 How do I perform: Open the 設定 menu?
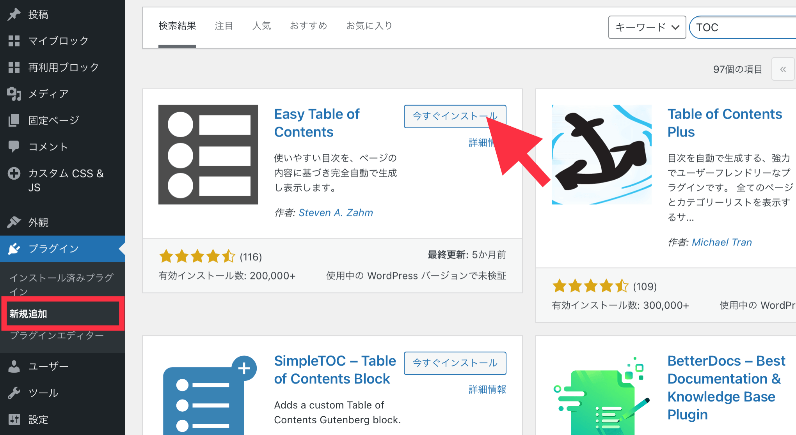point(62,419)
